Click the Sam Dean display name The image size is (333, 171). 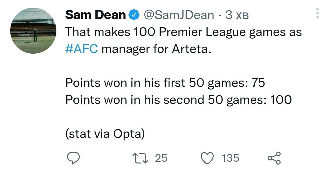tap(95, 15)
